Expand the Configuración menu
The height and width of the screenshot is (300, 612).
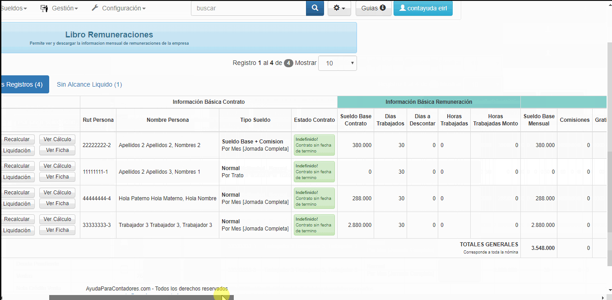tap(118, 8)
